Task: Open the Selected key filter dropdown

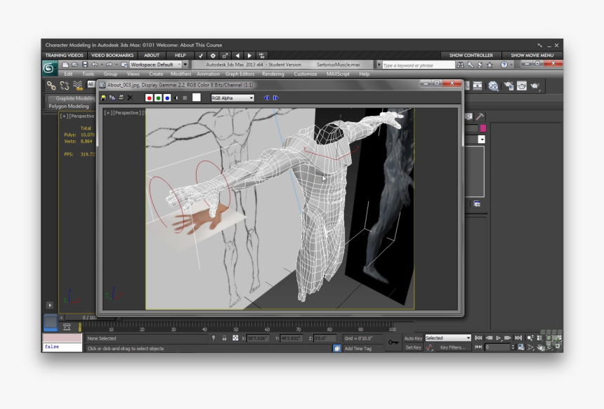Action: pos(447,338)
